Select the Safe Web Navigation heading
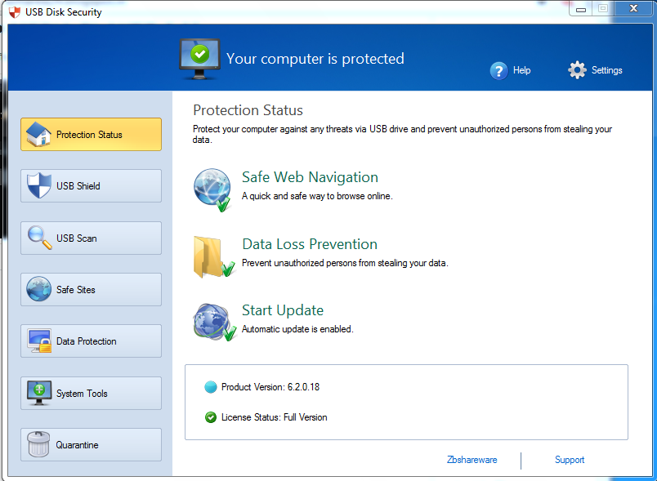The image size is (657, 481). (310, 177)
